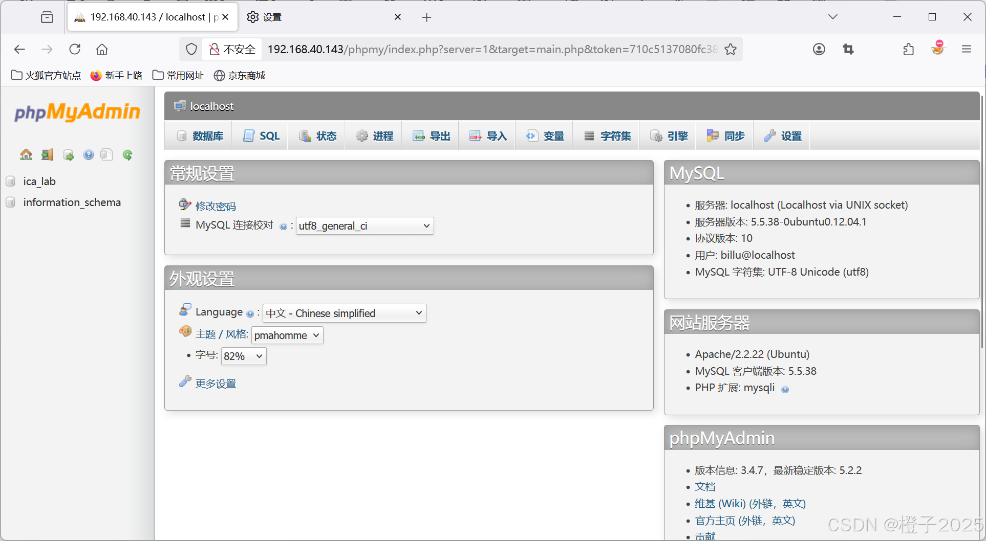Click ica_lab database icon
This screenshot has height=541, width=986.
pyautogui.click(x=10, y=181)
